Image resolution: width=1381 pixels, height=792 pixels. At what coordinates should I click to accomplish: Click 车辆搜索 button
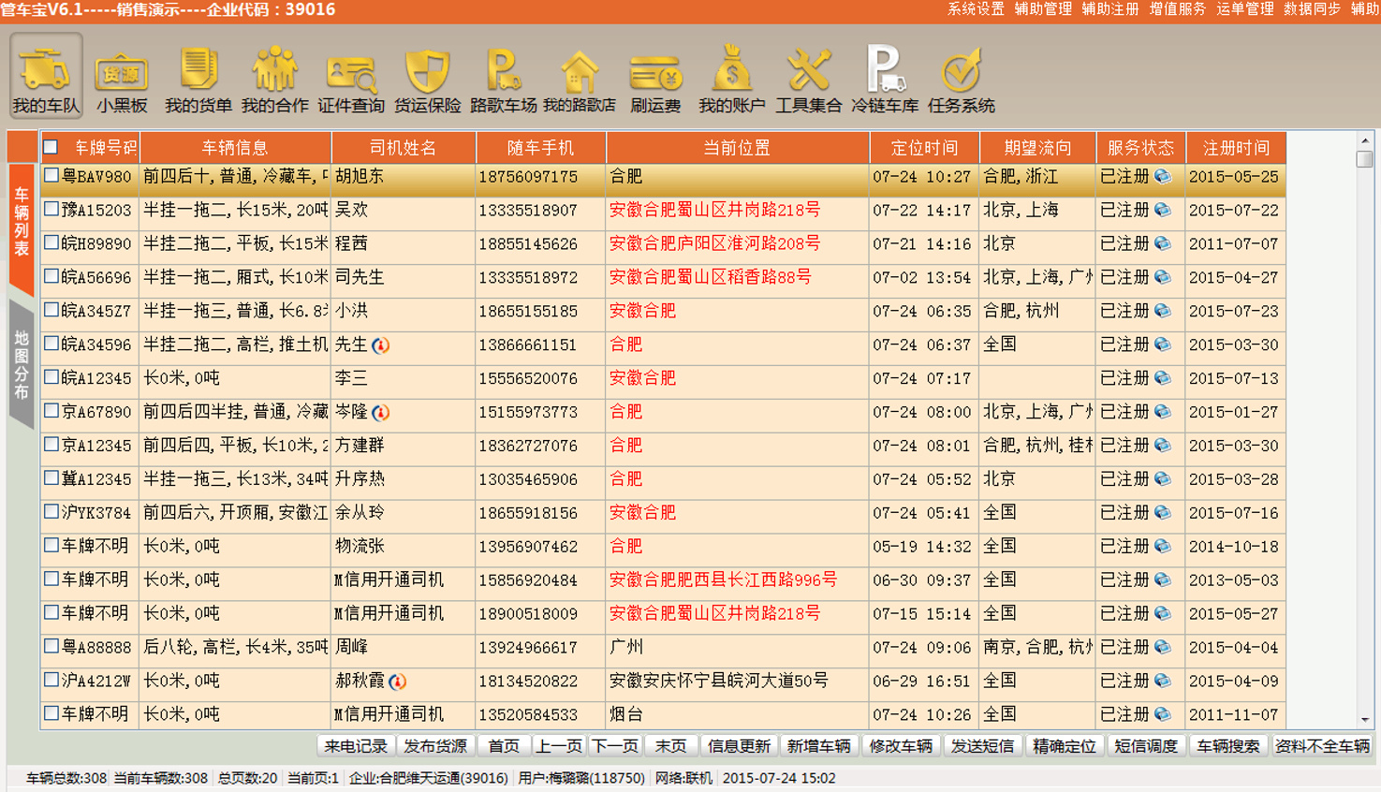[x=1228, y=746]
